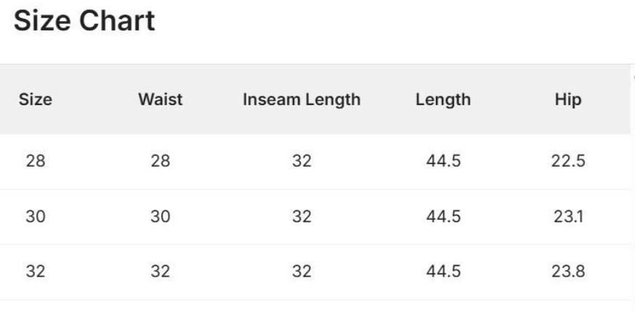The width and height of the screenshot is (635, 312).
Task: Select the waist value for size 30
Action: pyautogui.click(x=160, y=216)
